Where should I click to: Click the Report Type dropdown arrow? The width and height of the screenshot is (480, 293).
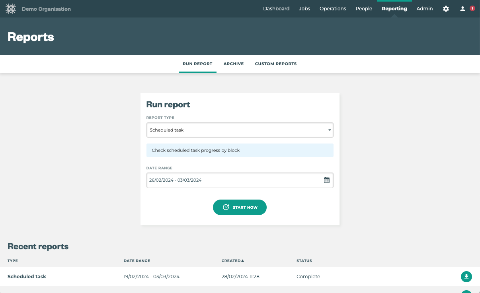coord(330,130)
